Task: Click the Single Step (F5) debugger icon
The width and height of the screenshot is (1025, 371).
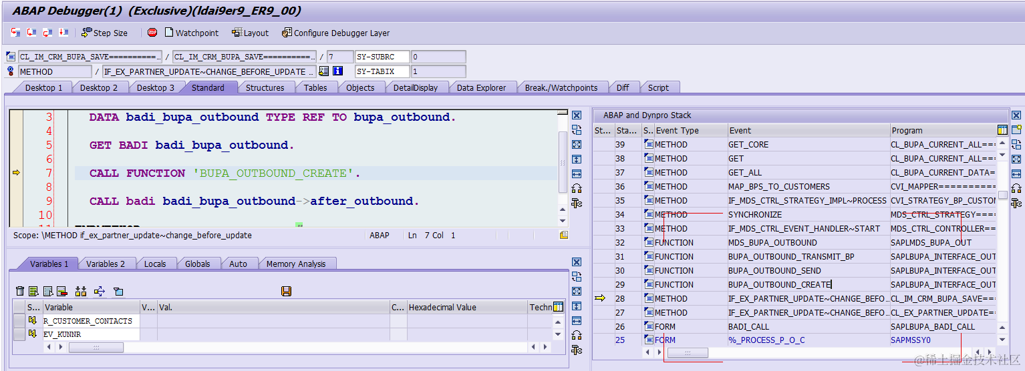Action: [16, 32]
